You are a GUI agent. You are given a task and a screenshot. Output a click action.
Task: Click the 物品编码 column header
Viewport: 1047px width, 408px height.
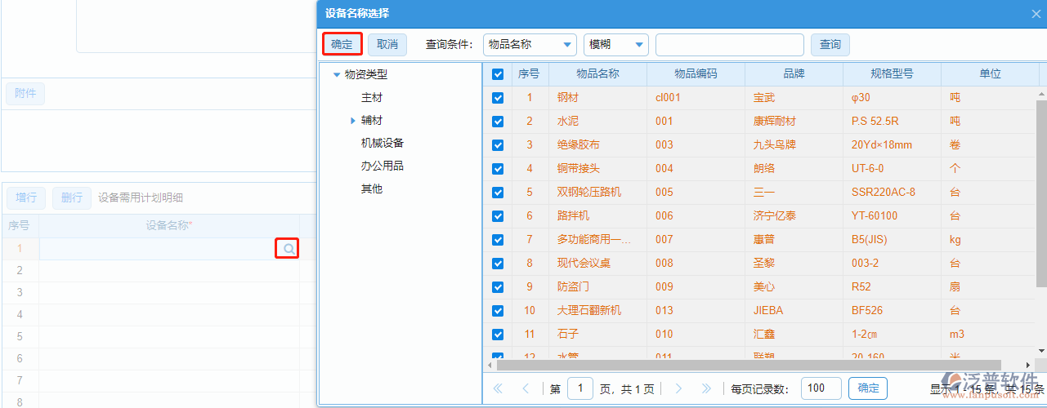pos(696,74)
